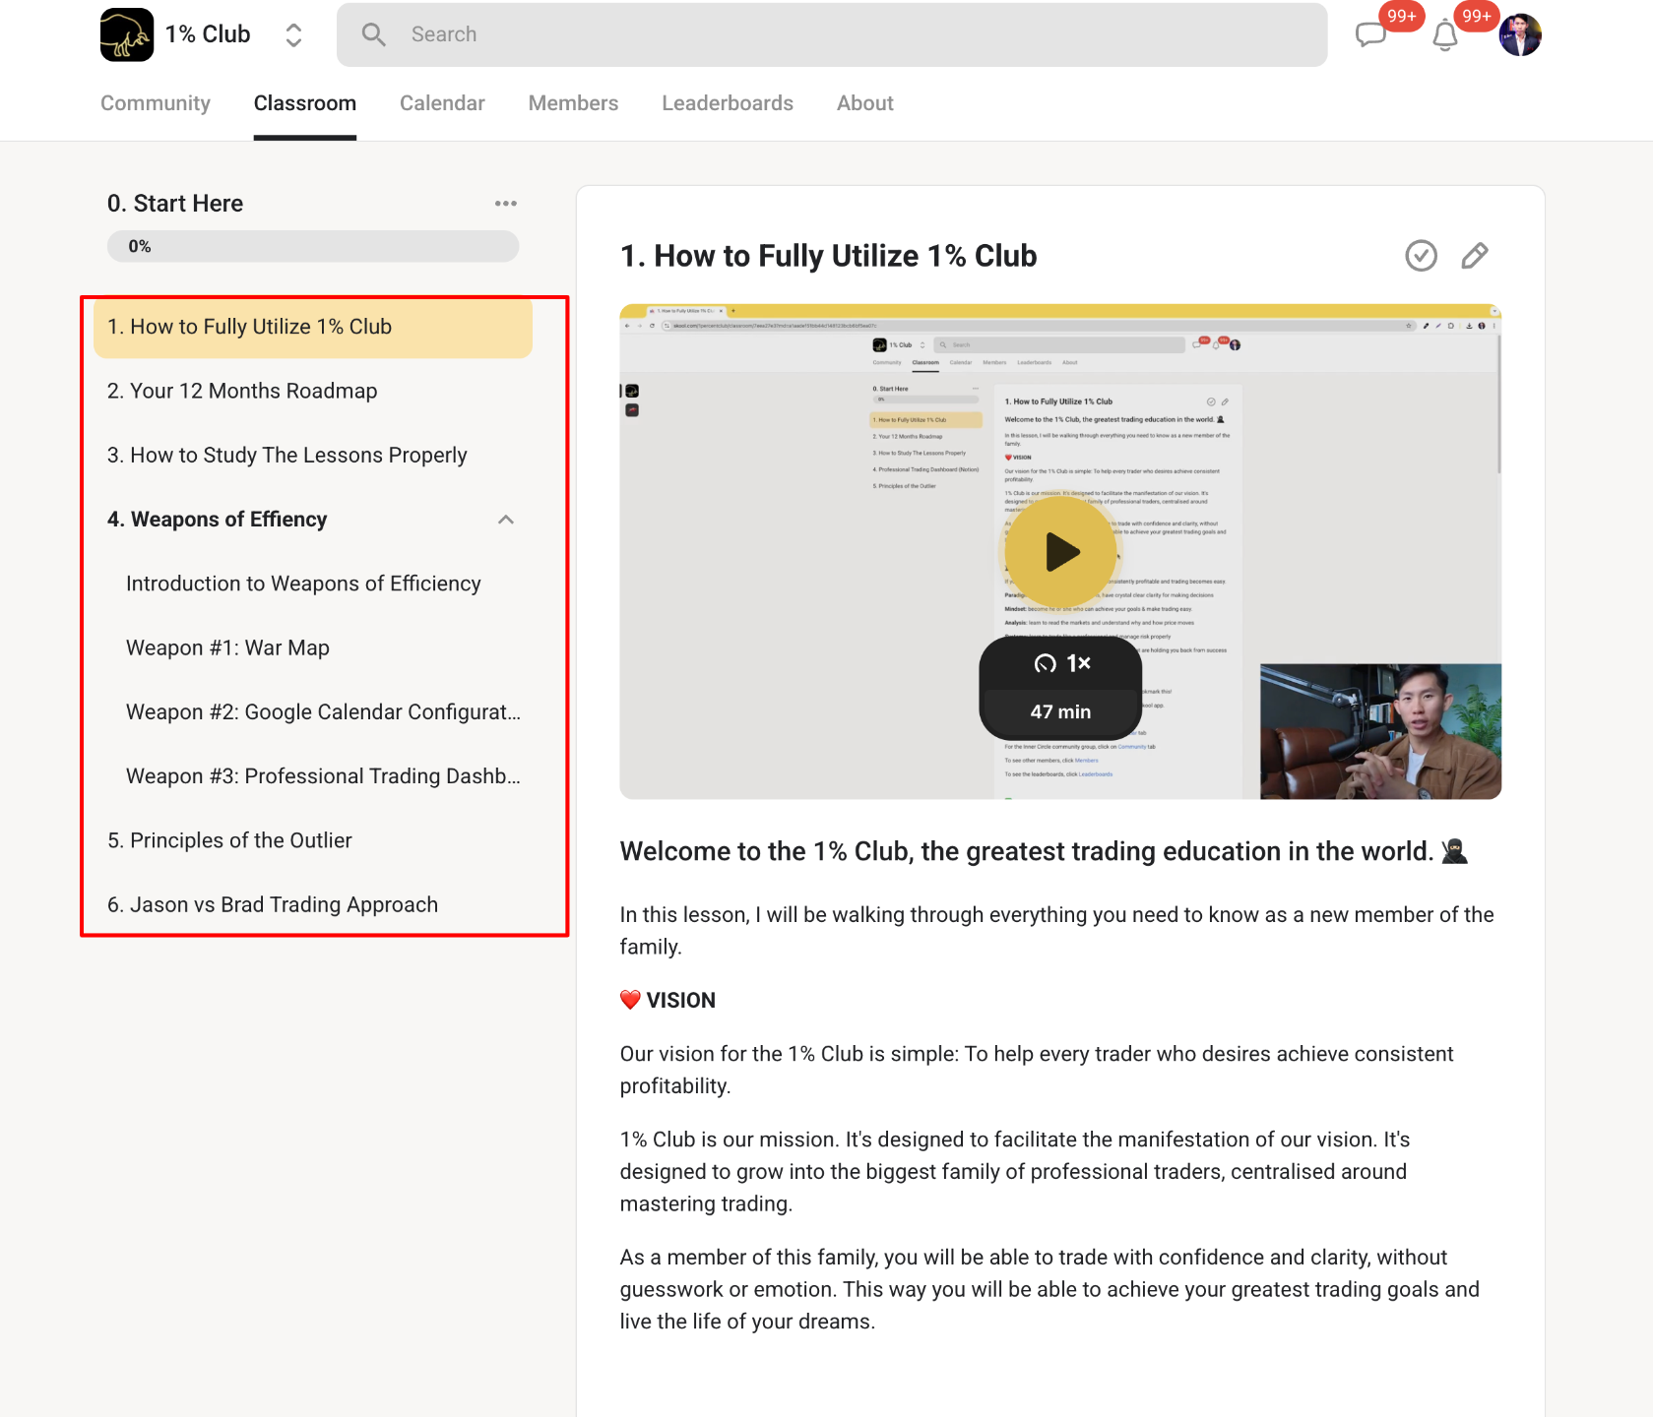Click the lesson heading How to Fully Utilize 1% Club
This screenshot has width=1653, height=1417.
pos(829,256)
